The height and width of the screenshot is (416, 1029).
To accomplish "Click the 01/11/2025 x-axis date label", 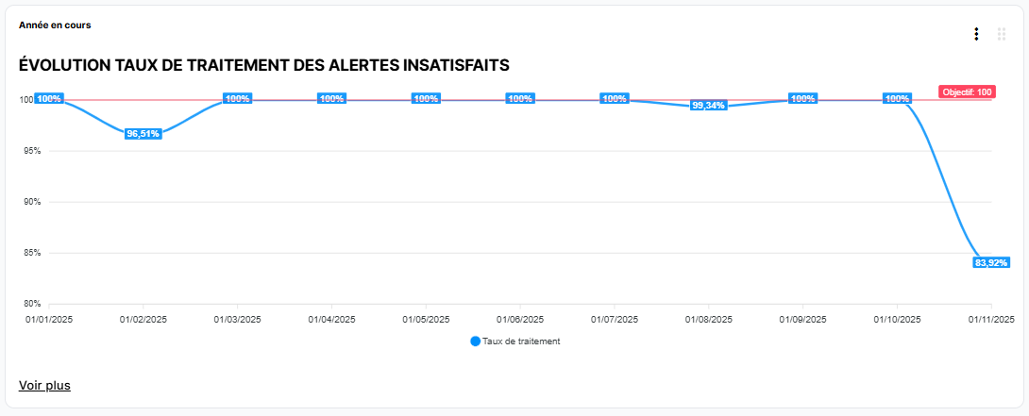I will 990,320.
